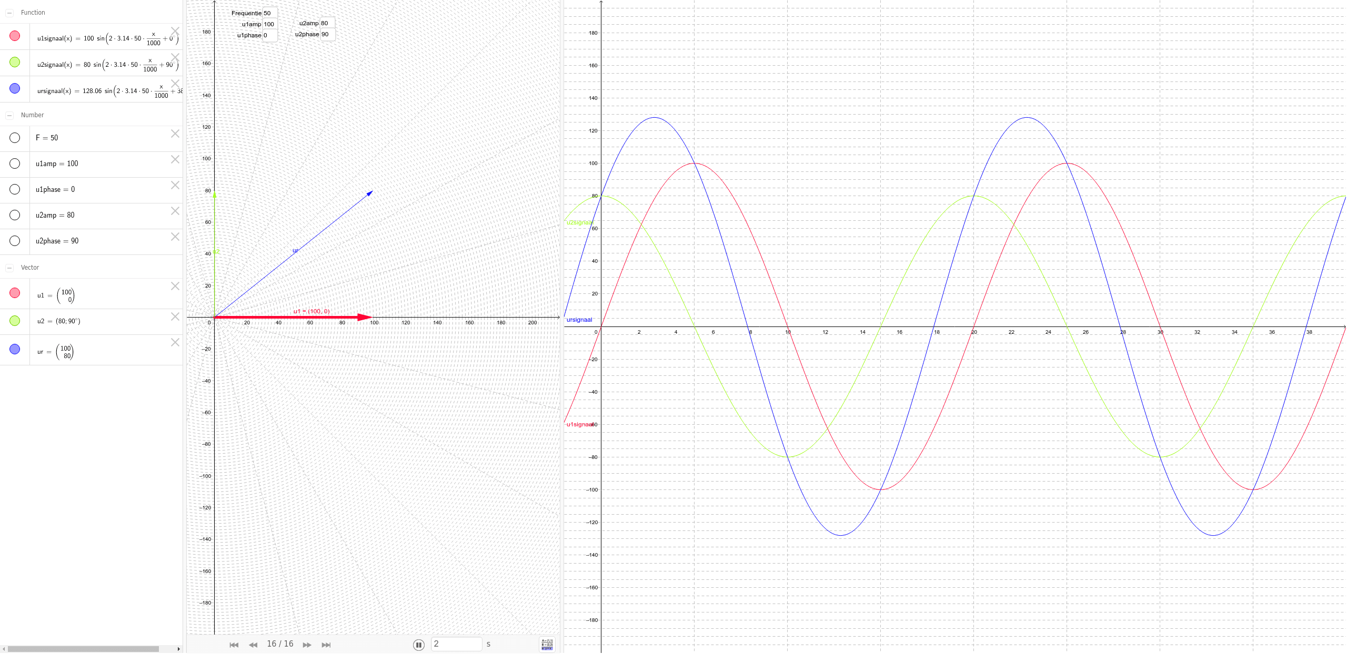Jump to the last animation frame
The height and width of the screenshot is (654, 1347).
pyautogui.click(x=326, y=644)
